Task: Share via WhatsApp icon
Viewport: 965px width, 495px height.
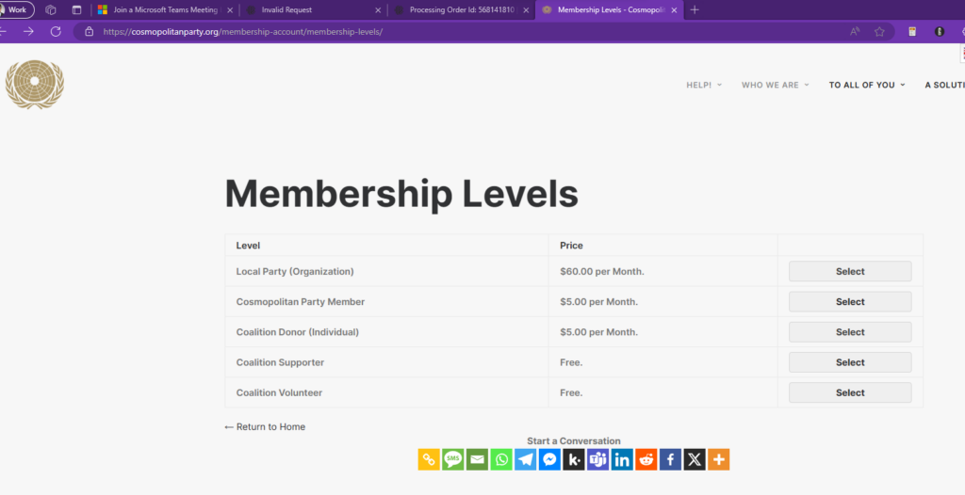Action: coord(501,459)
